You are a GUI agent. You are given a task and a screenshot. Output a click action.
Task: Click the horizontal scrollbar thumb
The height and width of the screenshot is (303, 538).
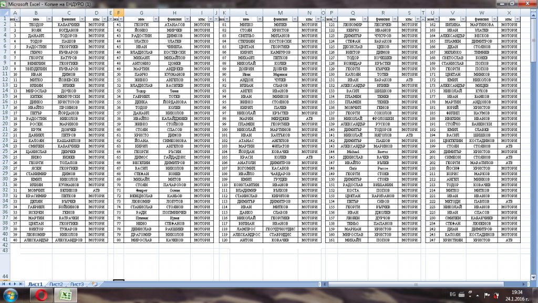(x=416, y=284)
